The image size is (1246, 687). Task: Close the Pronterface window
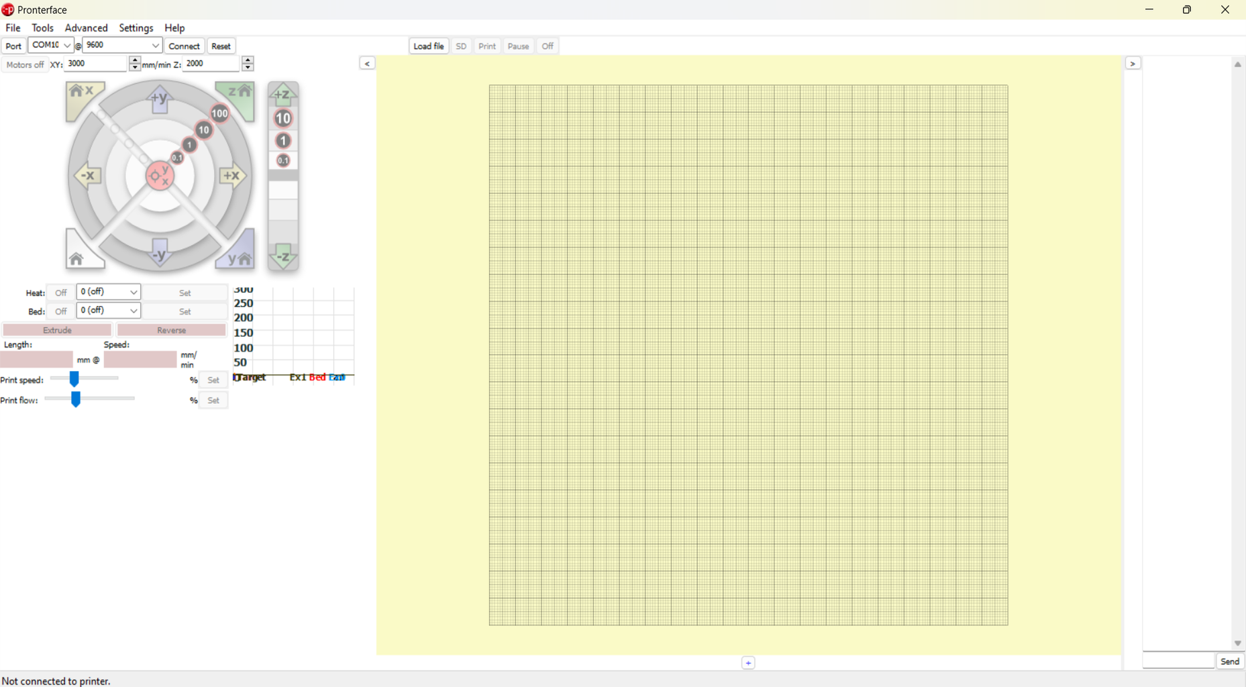click(1225, 9)
